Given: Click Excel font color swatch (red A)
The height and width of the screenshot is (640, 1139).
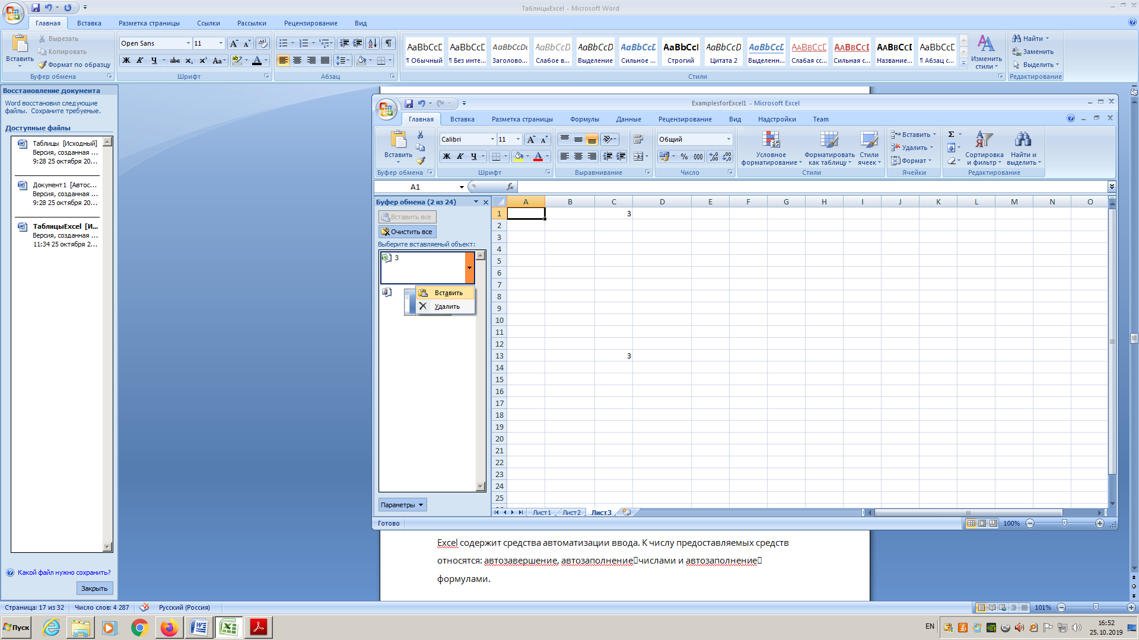Looking at the screenshot, I should tap(538, 156).
